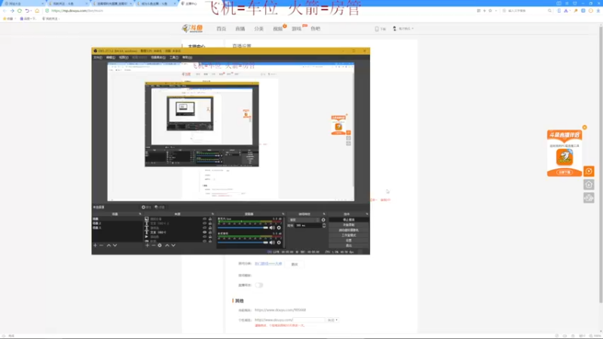Screen dimensions: 603x339
Task: Pop out the sources dock panel
Action: tap(213, 214)
